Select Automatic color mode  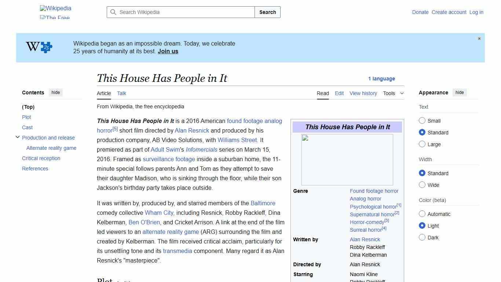(422, 214)
